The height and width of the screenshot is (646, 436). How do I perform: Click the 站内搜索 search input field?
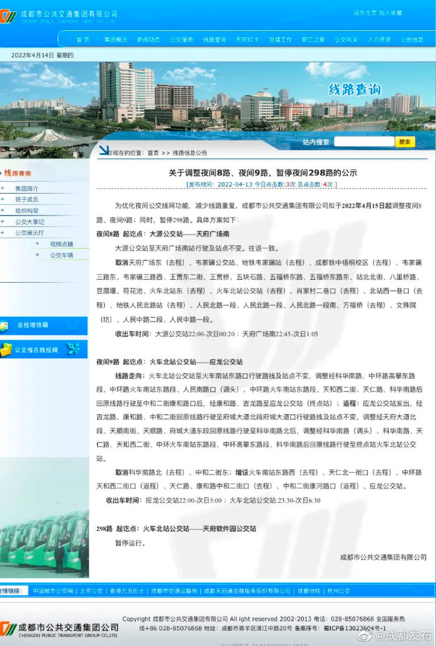pyautogui.click(x=363, y=142)
